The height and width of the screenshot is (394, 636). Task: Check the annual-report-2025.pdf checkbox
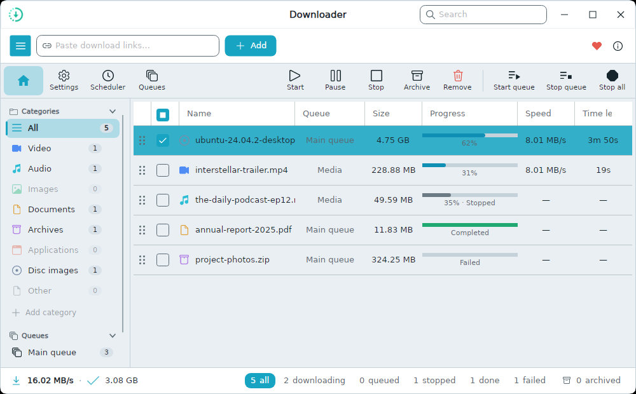[163, 230]
